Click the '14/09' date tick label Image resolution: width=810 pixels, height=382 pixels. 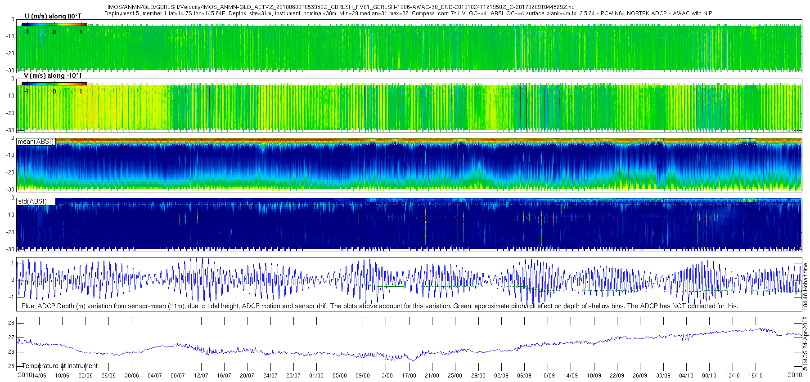pos(571,376)
